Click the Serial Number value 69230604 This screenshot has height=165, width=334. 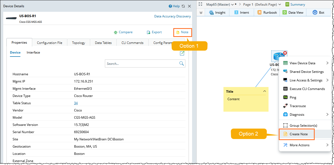(x=81, y=132)
